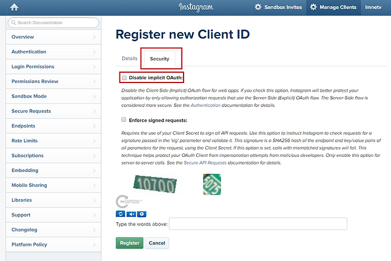Refresh the captcha challenge
Viewport: 391px width, 261px height.
click(121, 214)
